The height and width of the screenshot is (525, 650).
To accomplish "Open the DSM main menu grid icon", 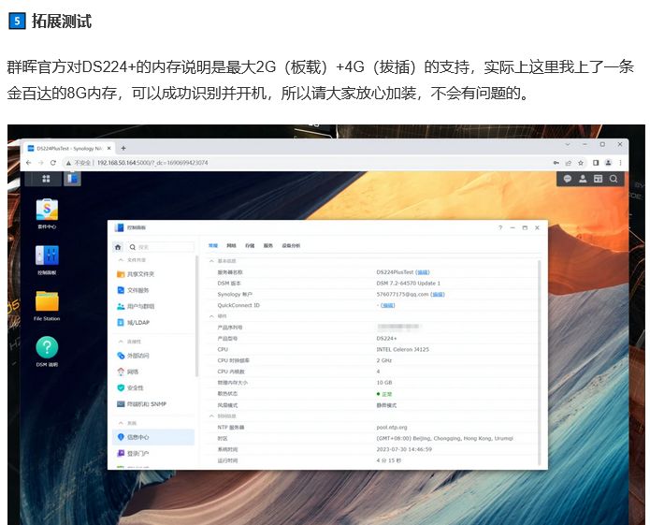I will [x=46, y=179].
